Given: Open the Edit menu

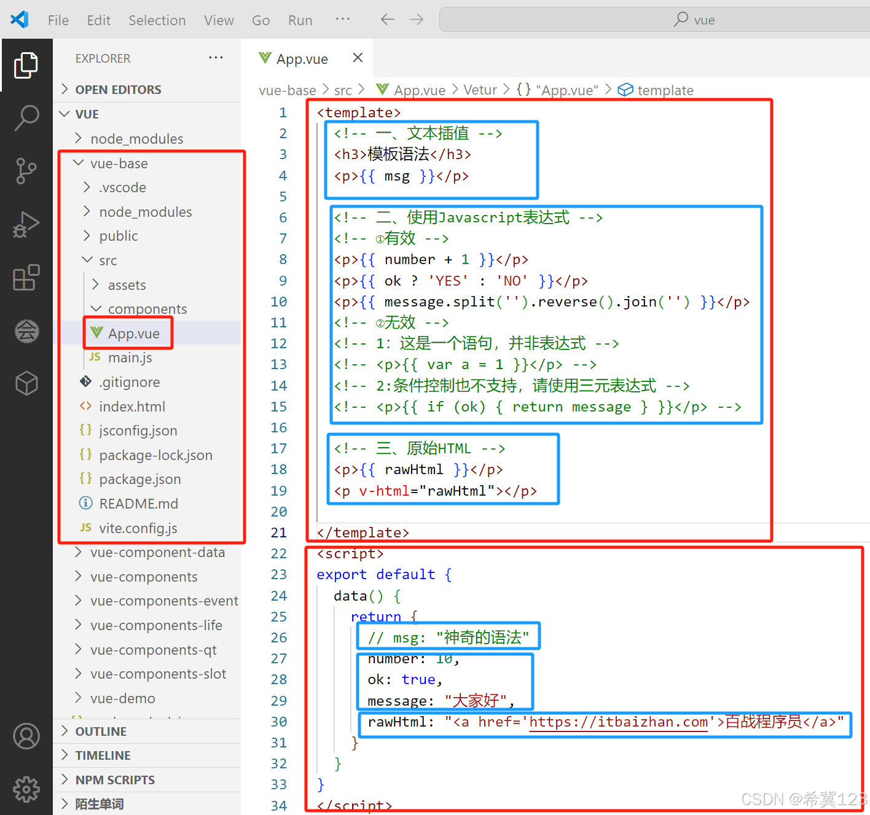Looking at the screenshot, I should (98, 20).
